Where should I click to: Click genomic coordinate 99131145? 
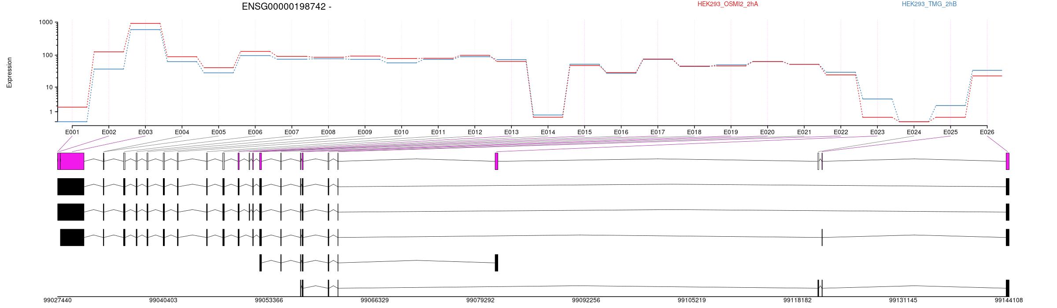903,301
